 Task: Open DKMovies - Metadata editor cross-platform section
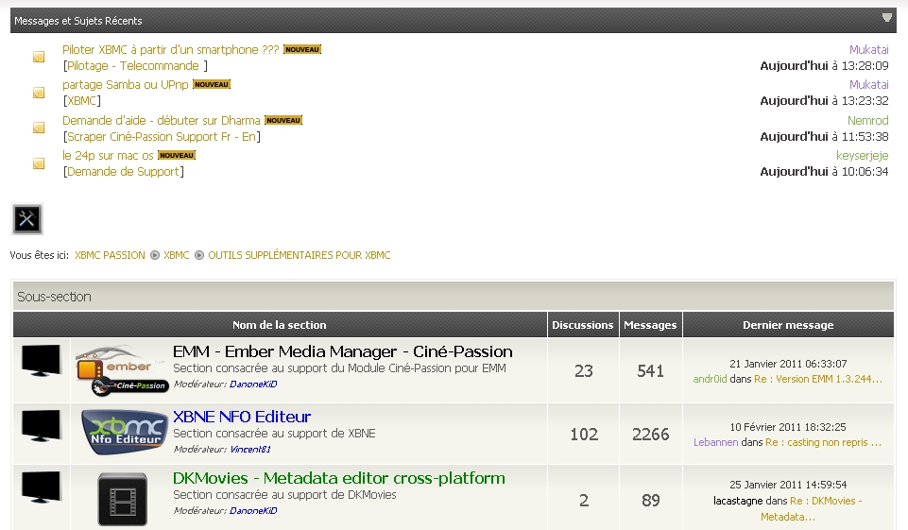tap(339, 478)
